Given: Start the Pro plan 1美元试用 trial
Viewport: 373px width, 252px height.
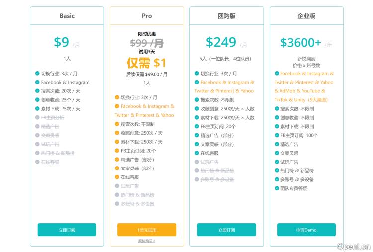Looking at the screenshot, I should (x=147, y=230).
